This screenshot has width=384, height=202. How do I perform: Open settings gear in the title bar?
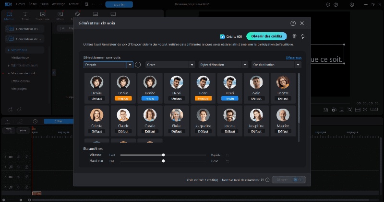[328, 4]
